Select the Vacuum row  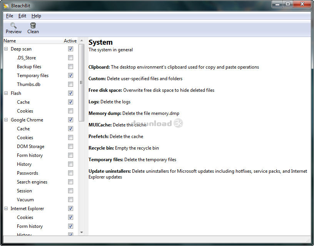(x=41, y=200)
